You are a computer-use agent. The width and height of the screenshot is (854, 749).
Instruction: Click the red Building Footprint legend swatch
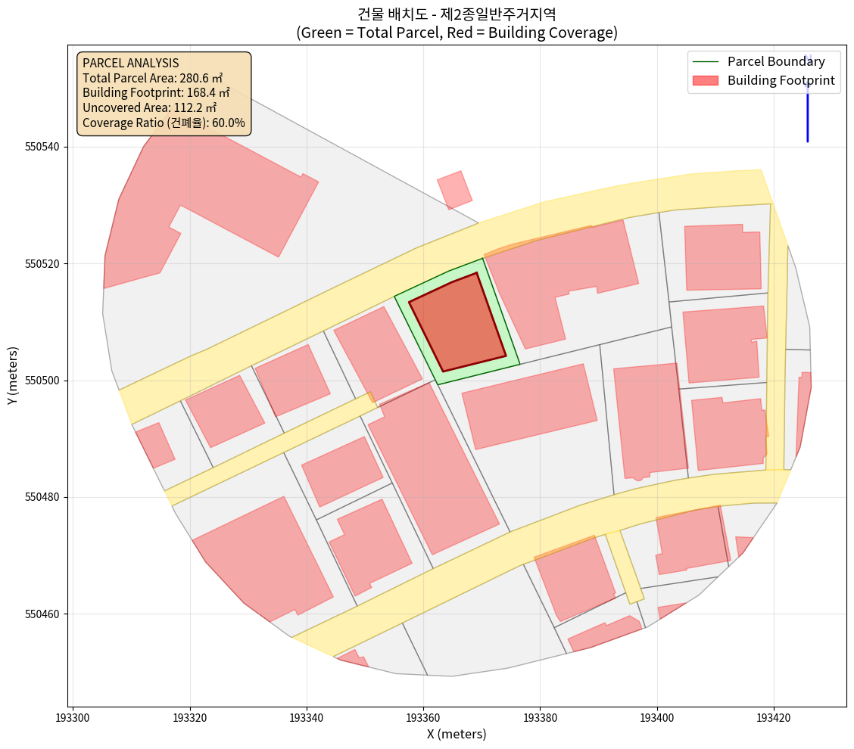pyautogui.click(x=706, y=80)
